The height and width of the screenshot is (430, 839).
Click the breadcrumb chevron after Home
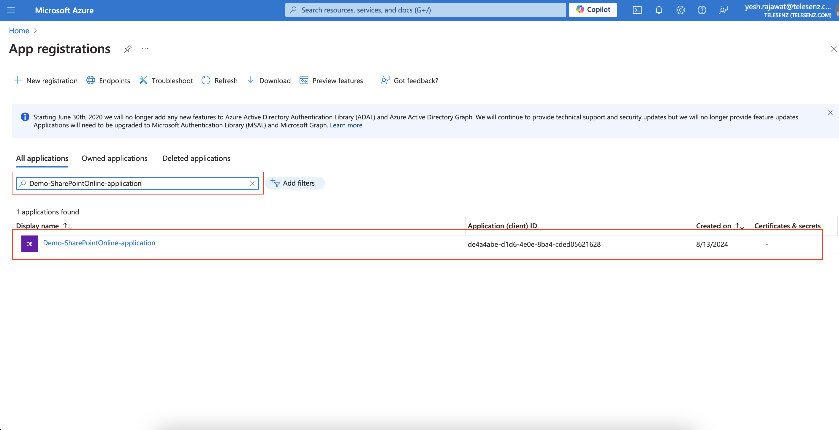(35, 31)
